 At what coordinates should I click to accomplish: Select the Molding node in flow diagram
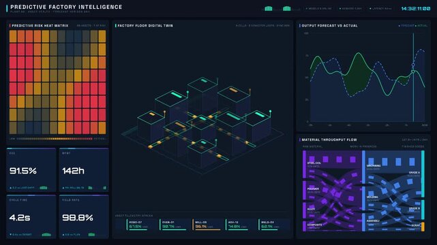(x=363, y=199)
